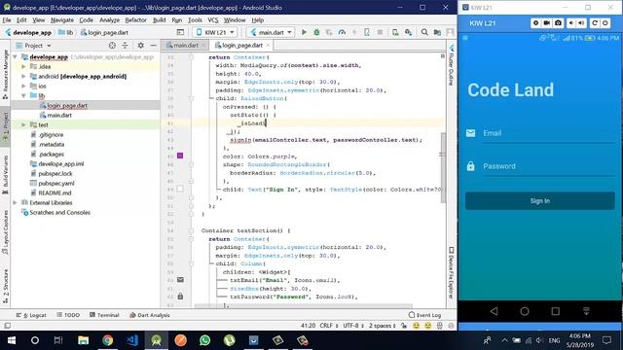Open Chrome from Windows taskbar
Image resolution: width=623 pixels, height=350 pixels.
pos(107,340)
